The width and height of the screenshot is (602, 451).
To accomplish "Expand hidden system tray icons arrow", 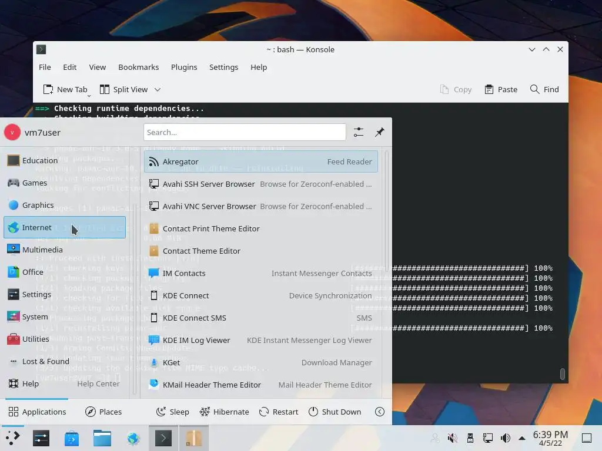I will (x=522, y=438).
